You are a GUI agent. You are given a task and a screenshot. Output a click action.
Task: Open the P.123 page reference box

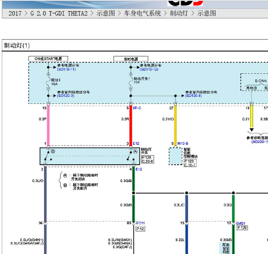pos(190,161)
